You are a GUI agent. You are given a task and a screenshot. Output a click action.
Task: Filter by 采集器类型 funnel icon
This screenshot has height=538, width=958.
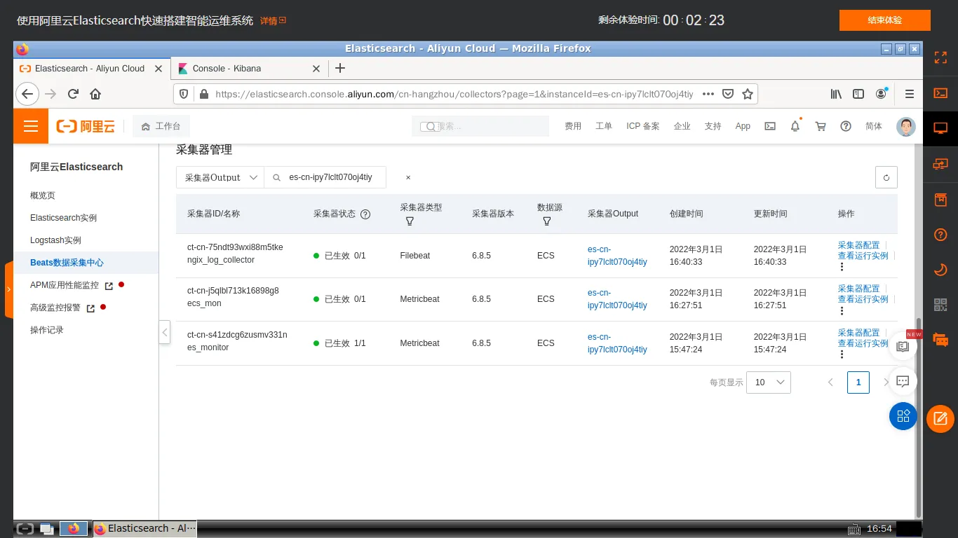pos(410,221)
